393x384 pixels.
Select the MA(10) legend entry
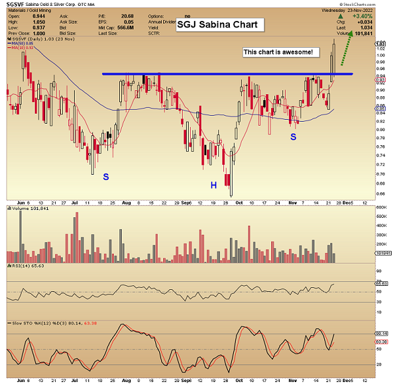click(x=20, y=48)
